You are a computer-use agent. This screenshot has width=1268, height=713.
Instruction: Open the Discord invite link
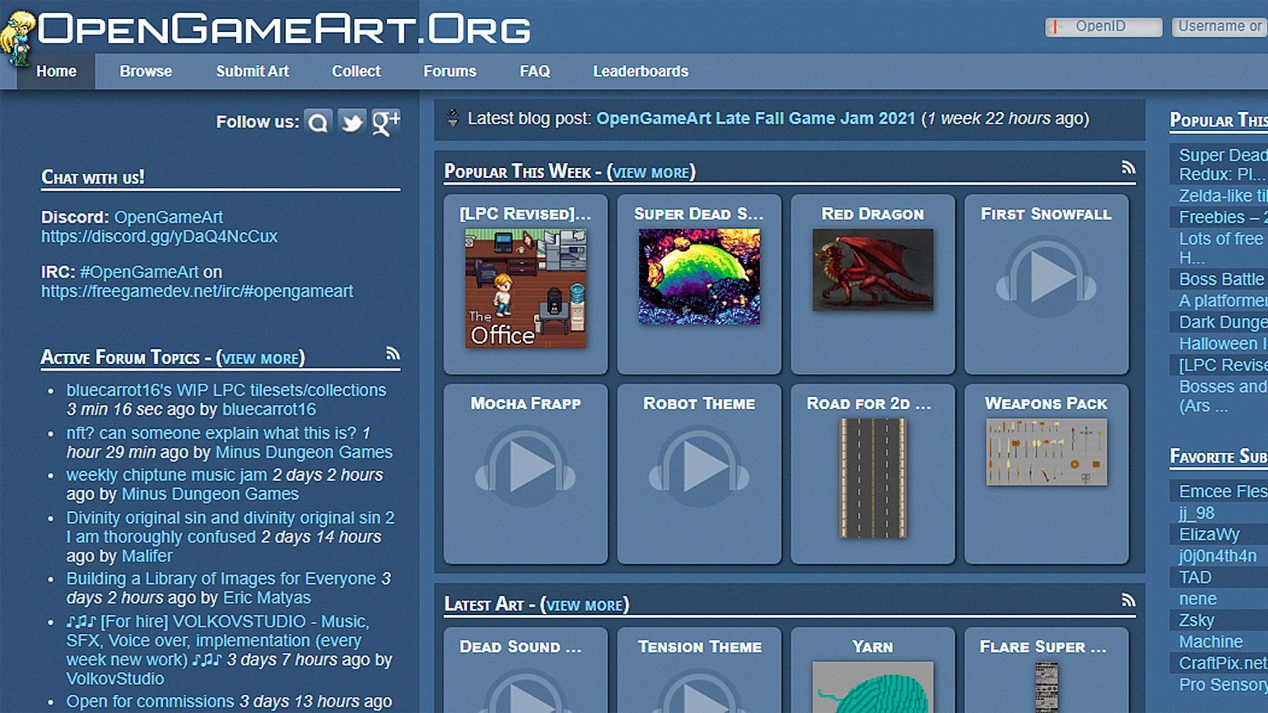[159, 236]
